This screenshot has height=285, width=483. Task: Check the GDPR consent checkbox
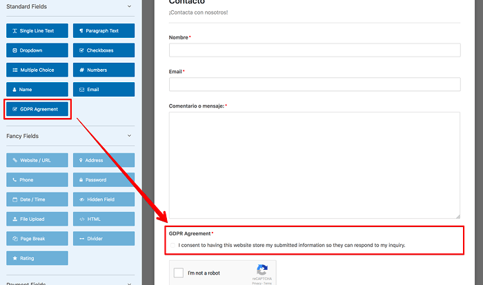pyautogui.click(x=172, y=245)
